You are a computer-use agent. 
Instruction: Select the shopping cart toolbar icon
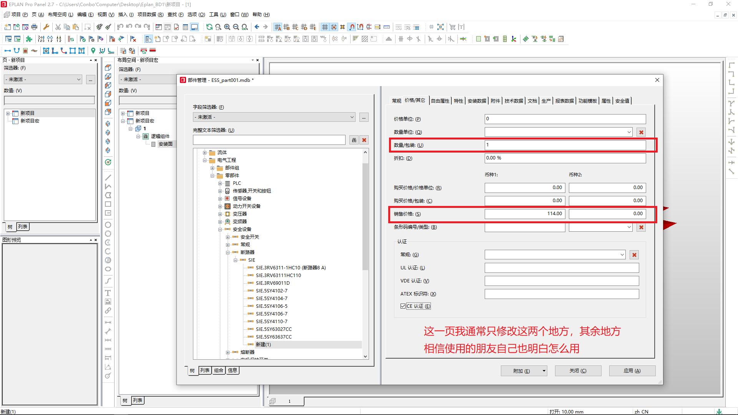coord(453,27)
